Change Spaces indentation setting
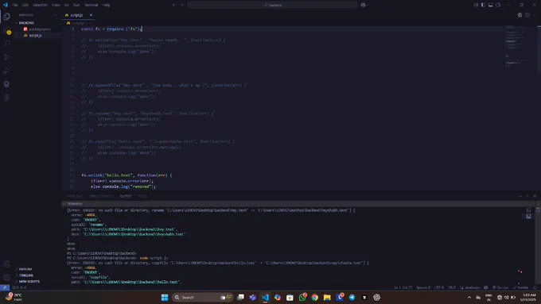Image resolution: width=541 pixels, height=304 pixels. pyautogui.click(x=423, y=287)
